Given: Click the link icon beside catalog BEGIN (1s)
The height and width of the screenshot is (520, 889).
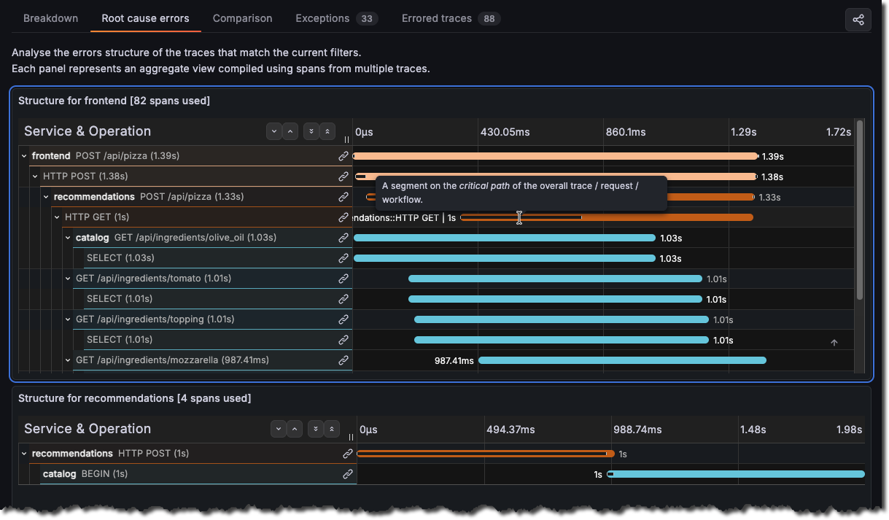Looking at the screenshot, I should 348,474.
